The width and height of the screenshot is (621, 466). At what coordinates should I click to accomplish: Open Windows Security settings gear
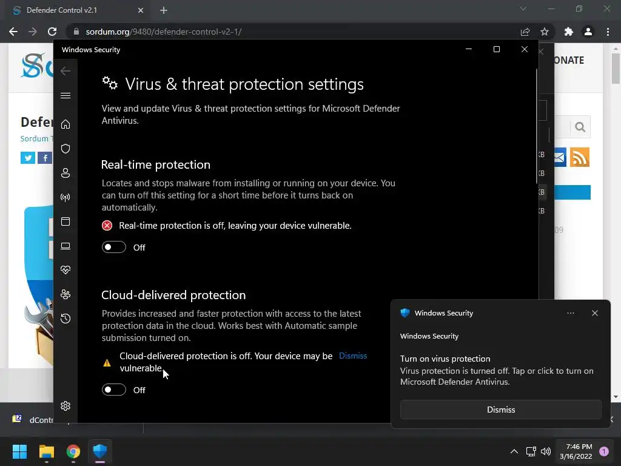click(65, 406)
